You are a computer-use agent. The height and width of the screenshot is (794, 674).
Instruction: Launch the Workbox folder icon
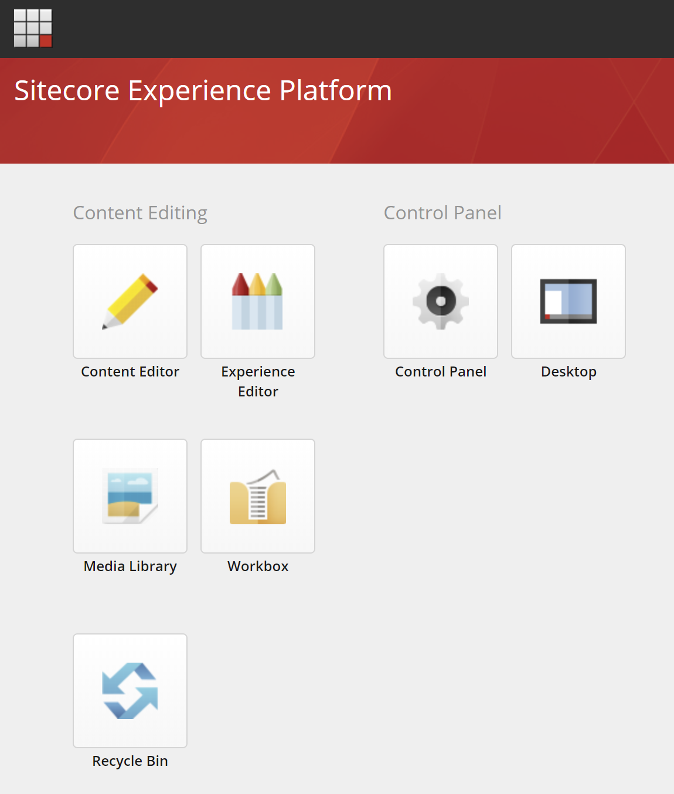point(258,496)
